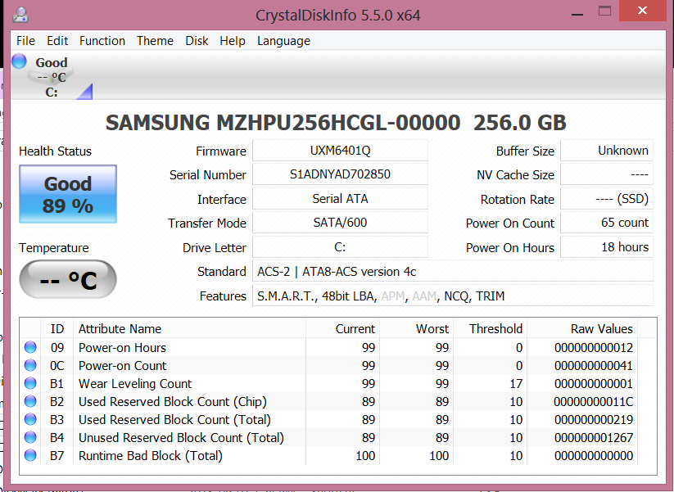Click the Wear Leveling Count status orb
Image resolution: width=674 pixels, height=492 pixels.
pyautogui.click(x=30, y=384)
